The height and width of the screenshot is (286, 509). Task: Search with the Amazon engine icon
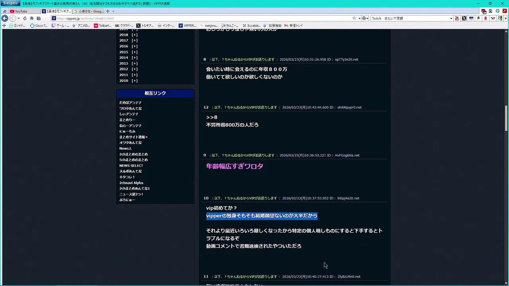click(478, 18)
